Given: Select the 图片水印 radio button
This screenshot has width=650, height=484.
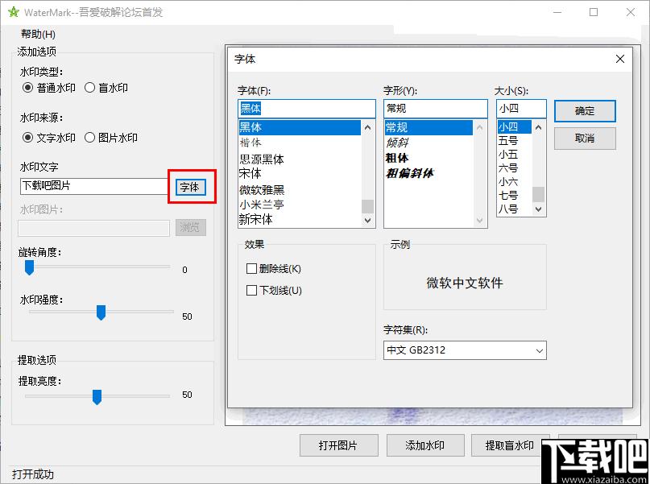Looking at the screenshot, I should coord(90,138).
